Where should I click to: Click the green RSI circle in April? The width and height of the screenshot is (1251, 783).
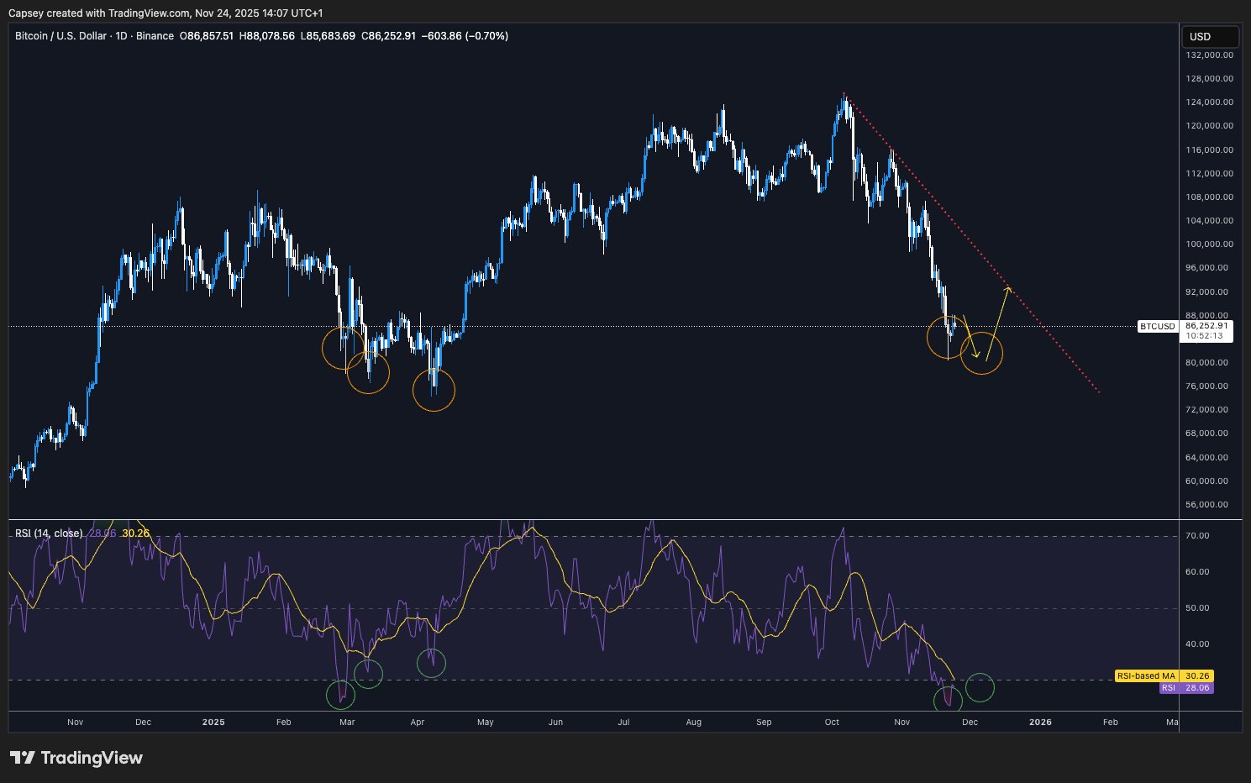(431, 663)
